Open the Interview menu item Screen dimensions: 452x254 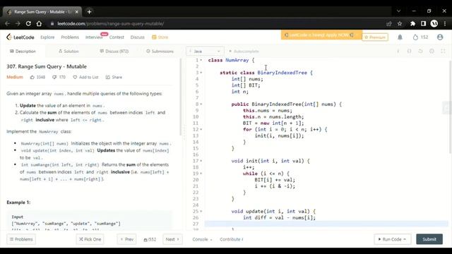coord(94,37)
